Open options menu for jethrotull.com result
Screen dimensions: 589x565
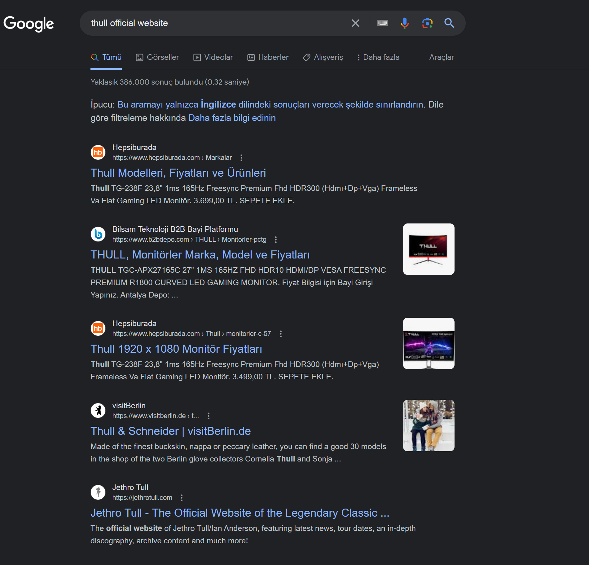182,498
